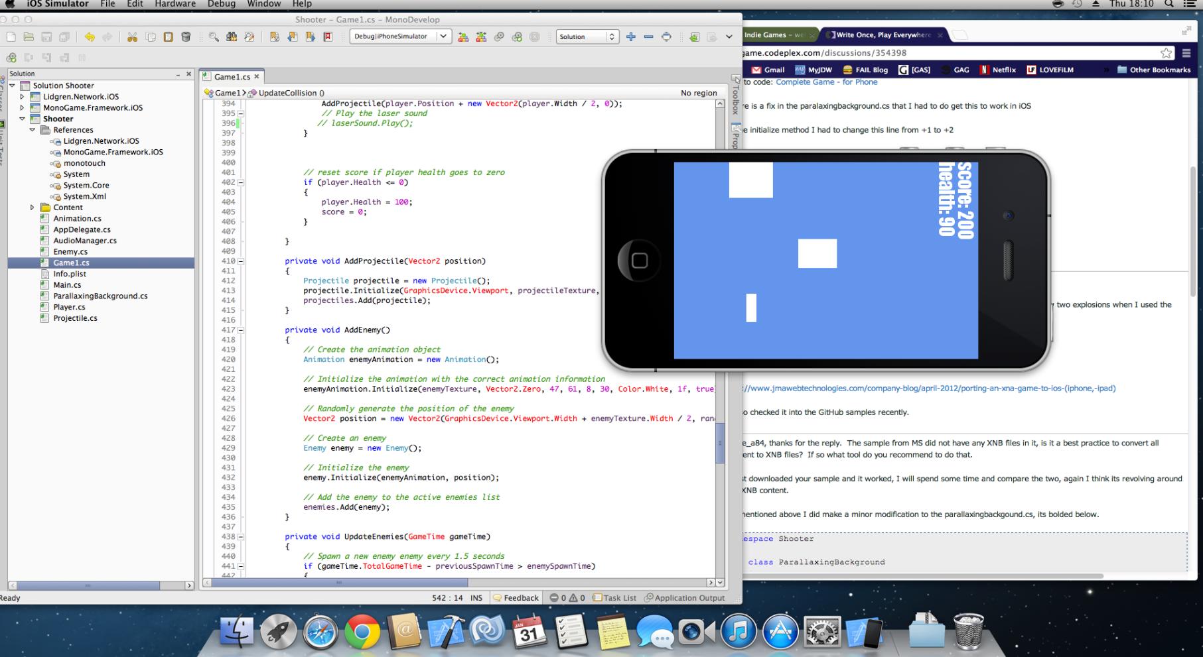
Task: Switch to Write Once, Play Everywhere tab
Action: [884, 35]
